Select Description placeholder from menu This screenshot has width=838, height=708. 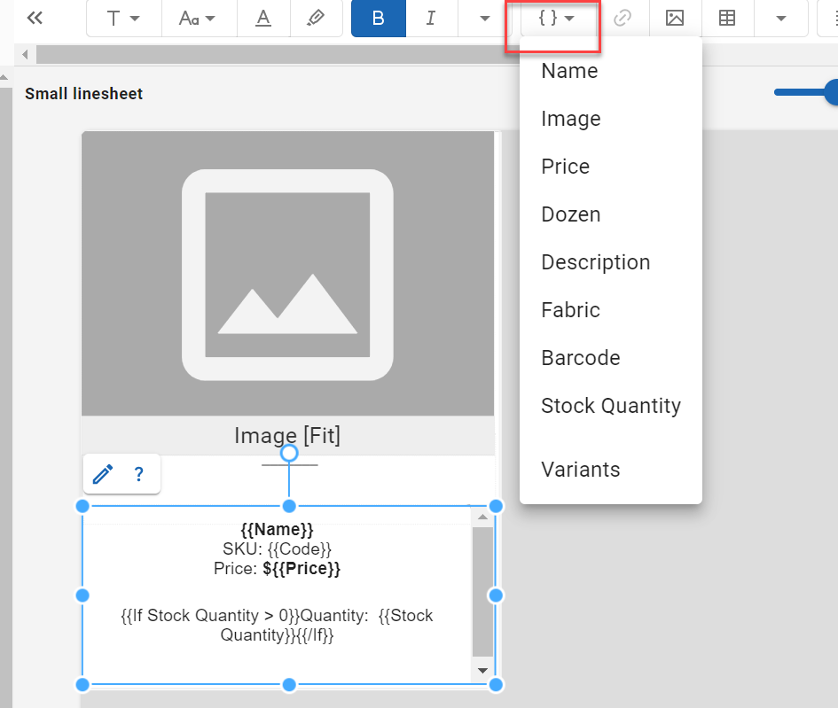coord(610,262)
